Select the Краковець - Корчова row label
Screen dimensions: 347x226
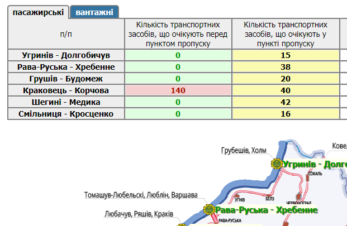pos(66,90)
